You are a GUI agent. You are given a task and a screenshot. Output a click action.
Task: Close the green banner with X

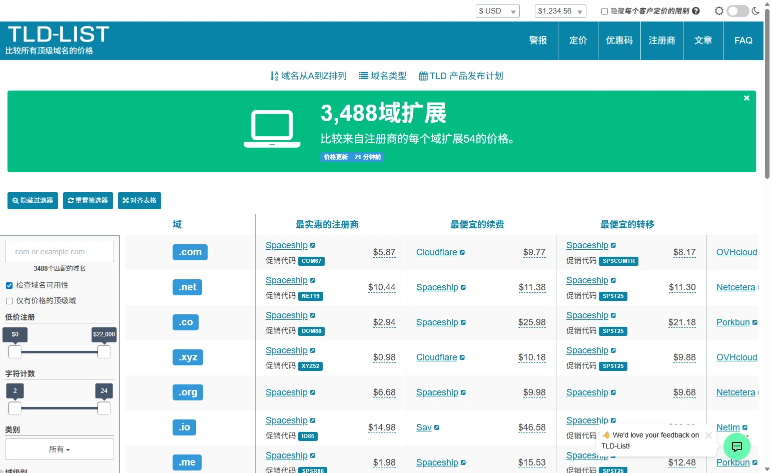(x=746, y=98)
